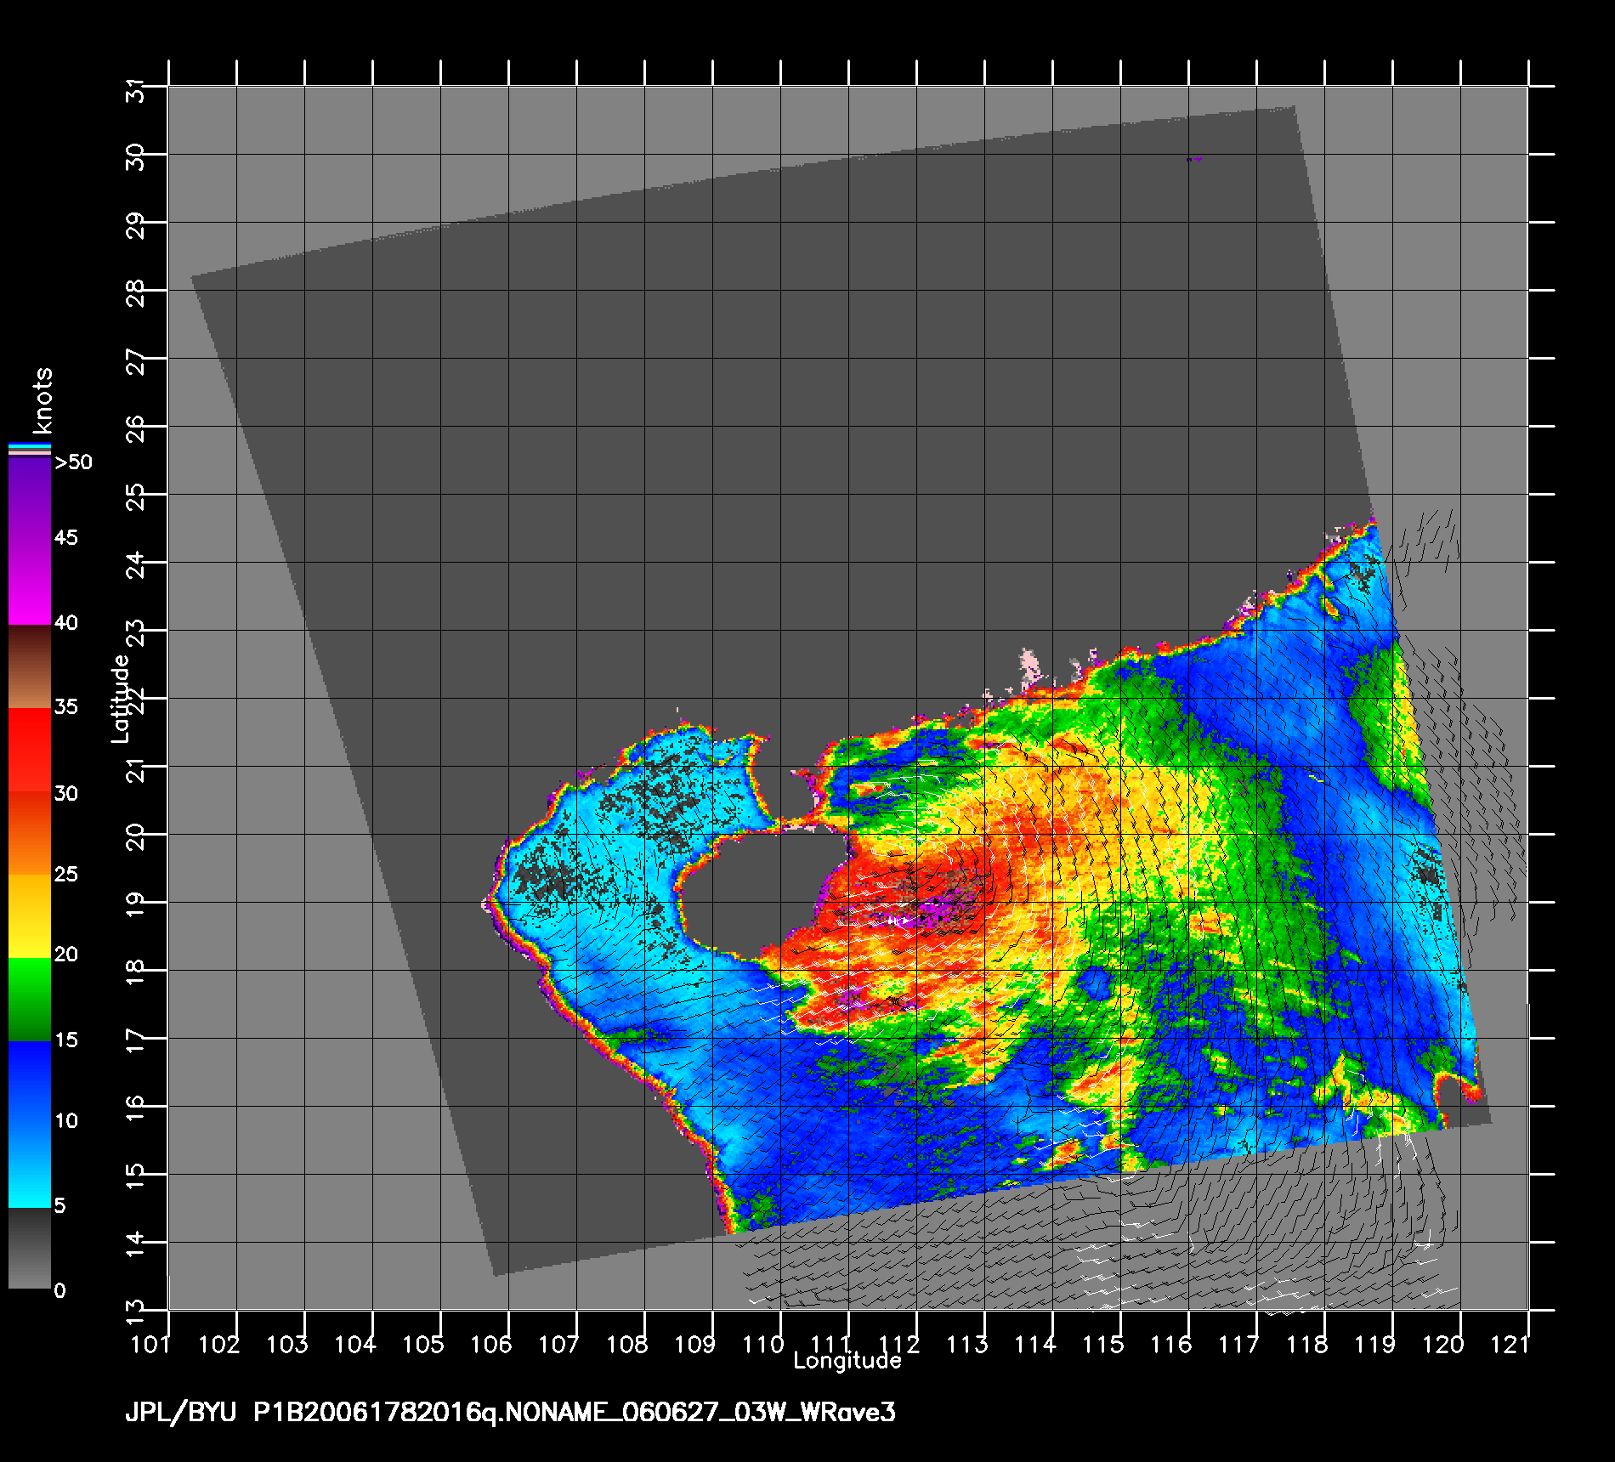Click the 'Latitude' axis title
This screenshot has width=1615, height=1462.
(122, 699)
